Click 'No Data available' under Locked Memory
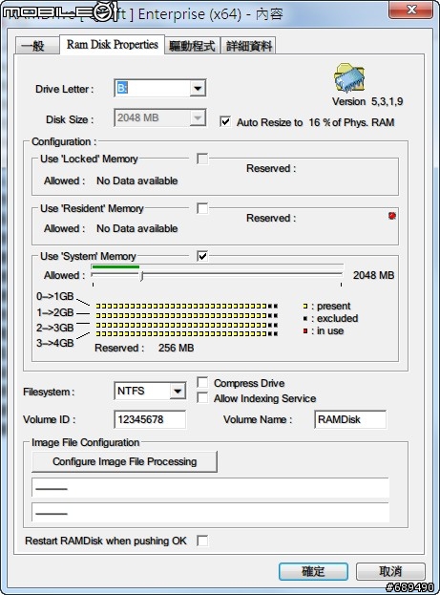 [x=136, y=181]
